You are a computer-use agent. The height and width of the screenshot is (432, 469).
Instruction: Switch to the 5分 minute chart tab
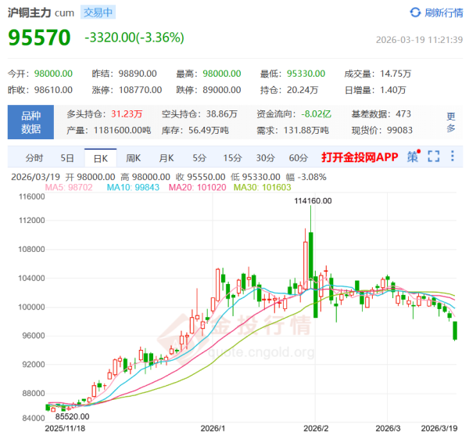(199, 158)
